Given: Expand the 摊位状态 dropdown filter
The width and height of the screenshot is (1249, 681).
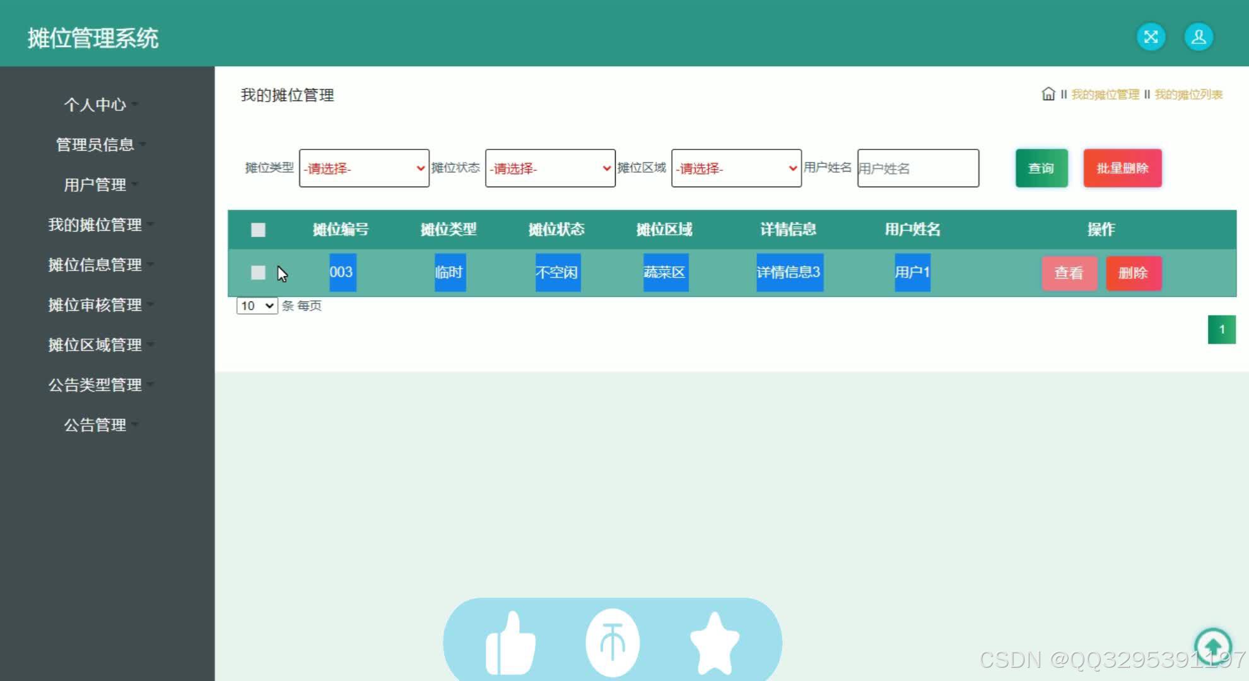Looking at the screenshot, I should click(549, 167).
